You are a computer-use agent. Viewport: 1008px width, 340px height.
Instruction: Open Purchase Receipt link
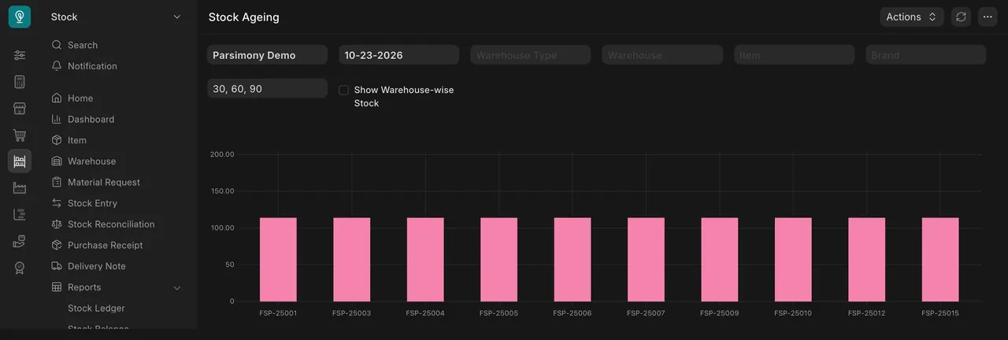(x=106, y=245)
